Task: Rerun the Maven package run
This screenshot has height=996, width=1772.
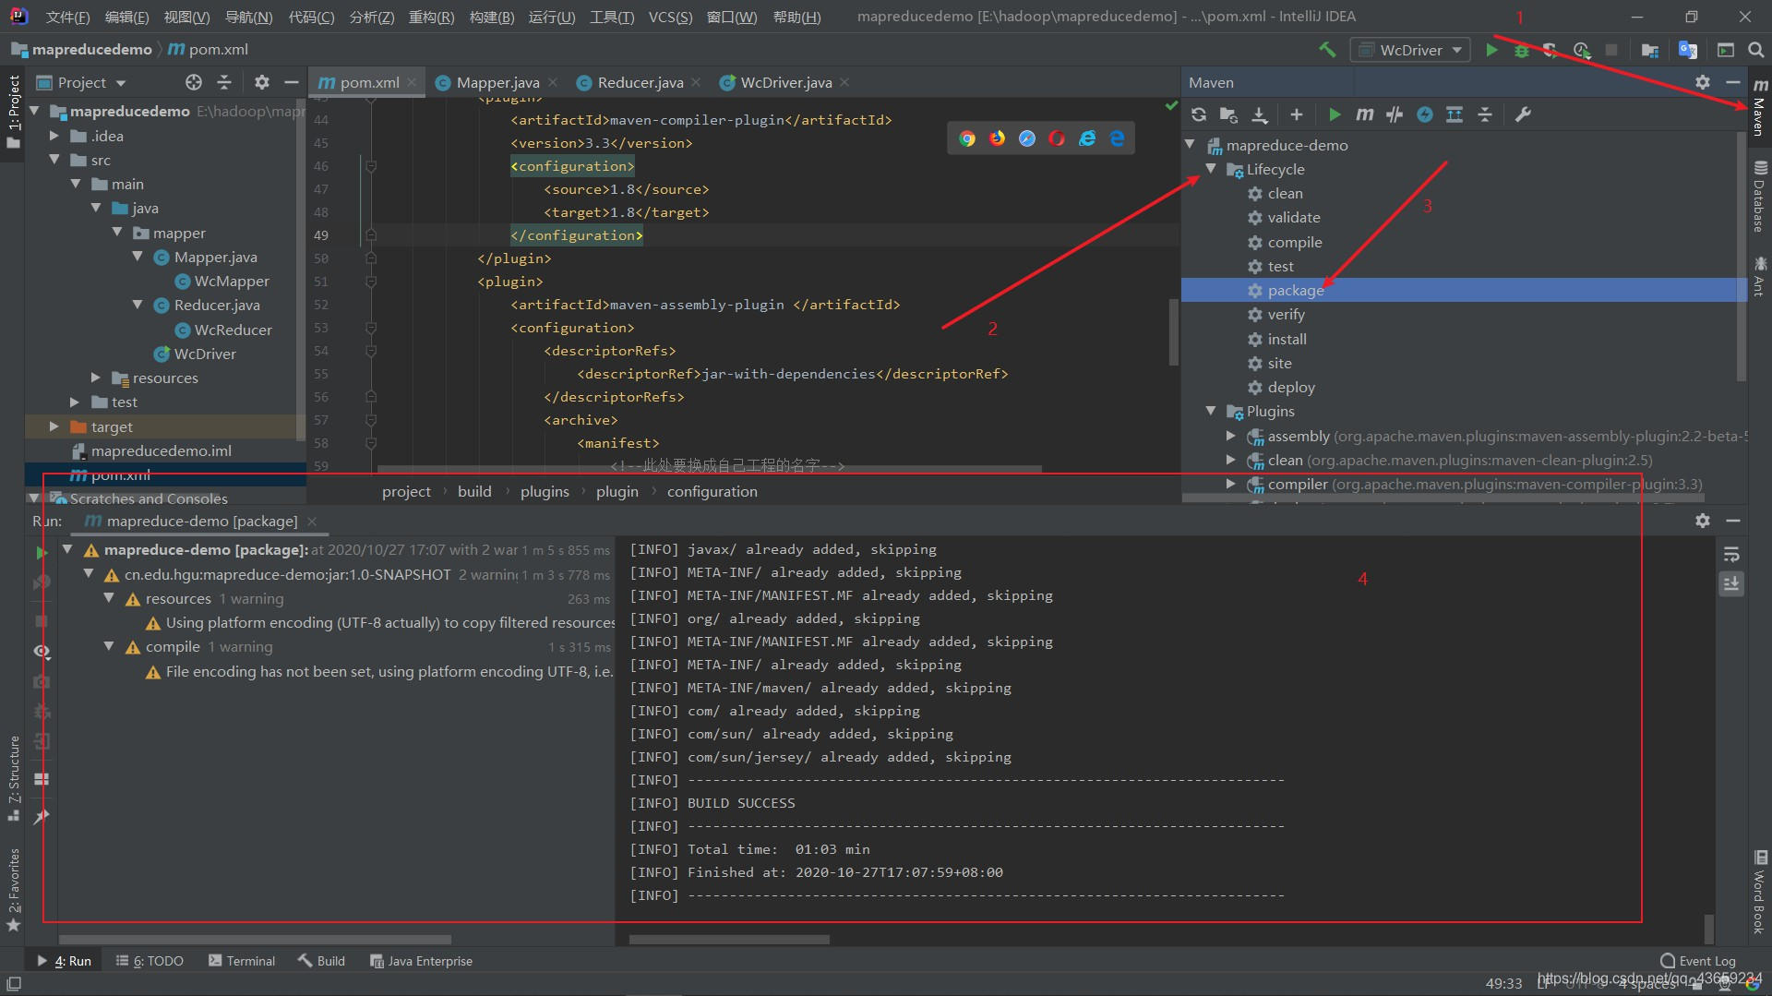Action: 41,552
